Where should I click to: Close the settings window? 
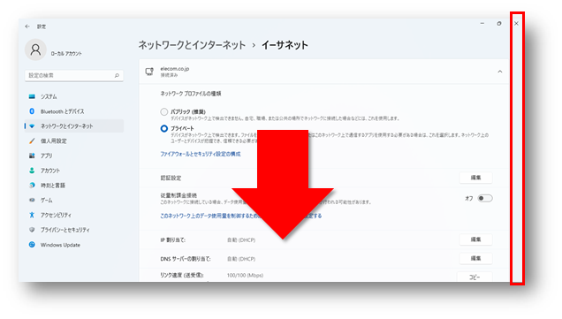[x=516, y=24]
